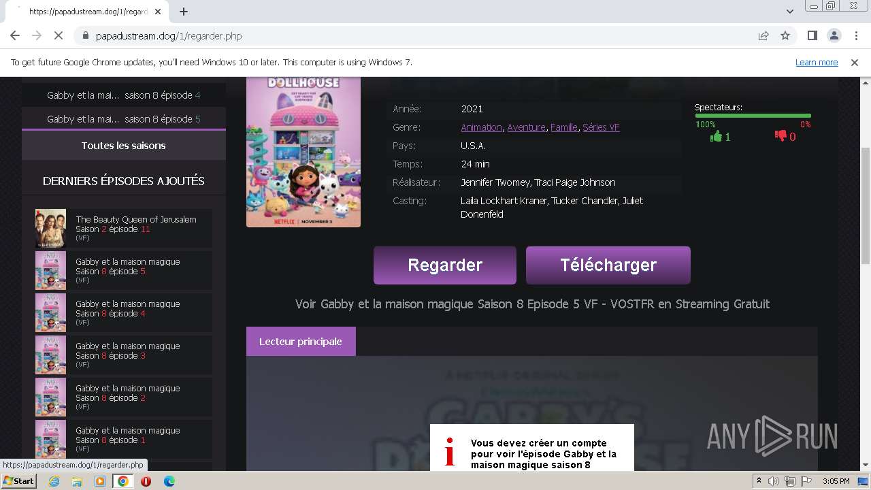871x490 pixels.
Task: Open the Aventure genre link
Action: pyautogui.click(x=526, y=127)
